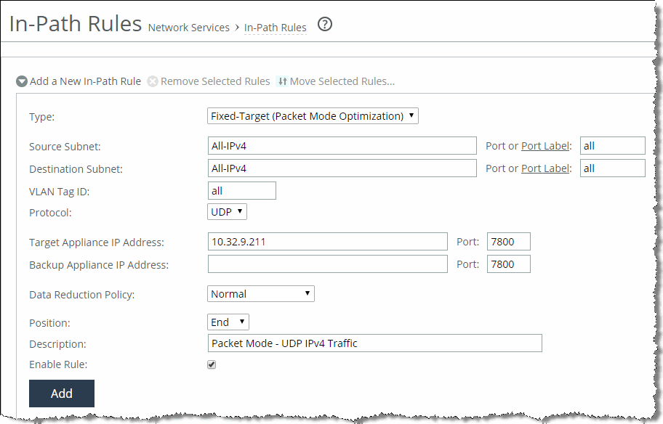Open the Position dropdown showing End
The width and height of the screenshot is (663, 424).
[x=228, y=322]
